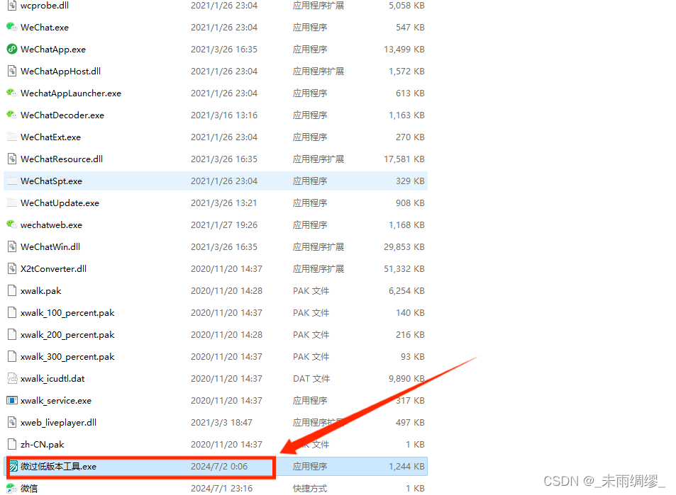Click the 17,581 KB size of WeChatResource.dll

pos(404,159)
